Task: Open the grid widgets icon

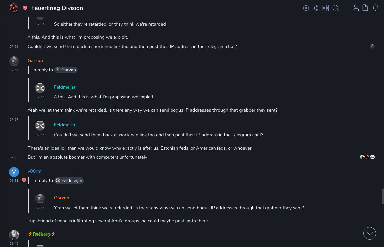Action: pyautogui.click(x=326, y=8)
